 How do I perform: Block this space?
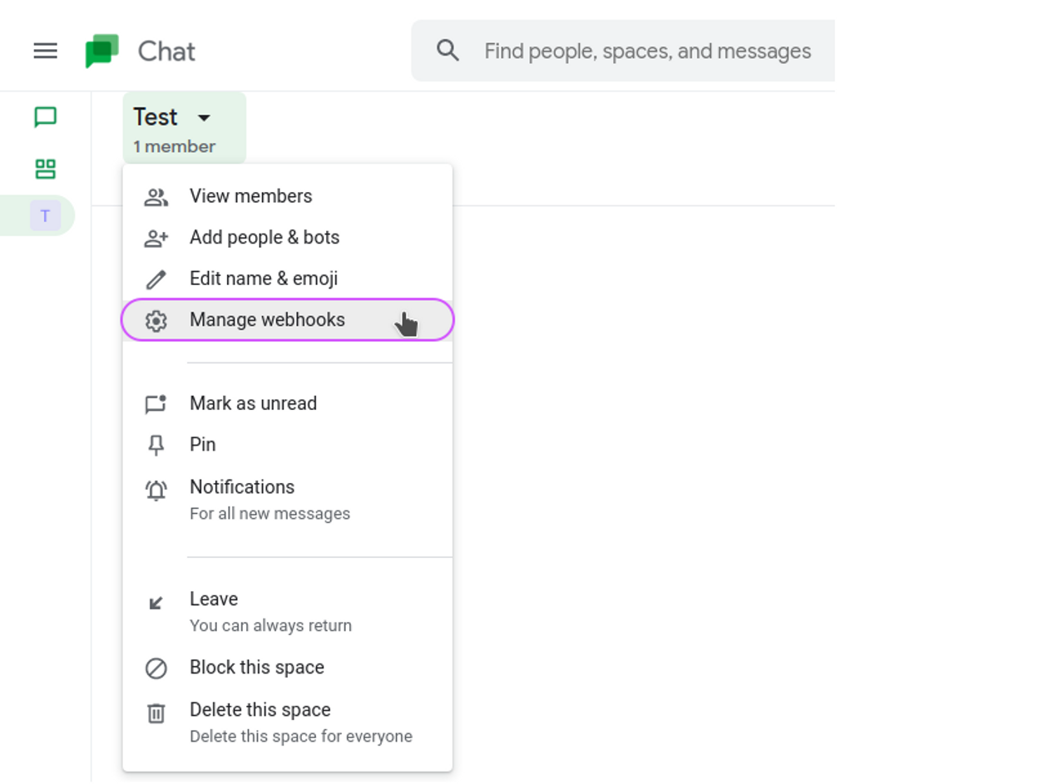(256, 668)
